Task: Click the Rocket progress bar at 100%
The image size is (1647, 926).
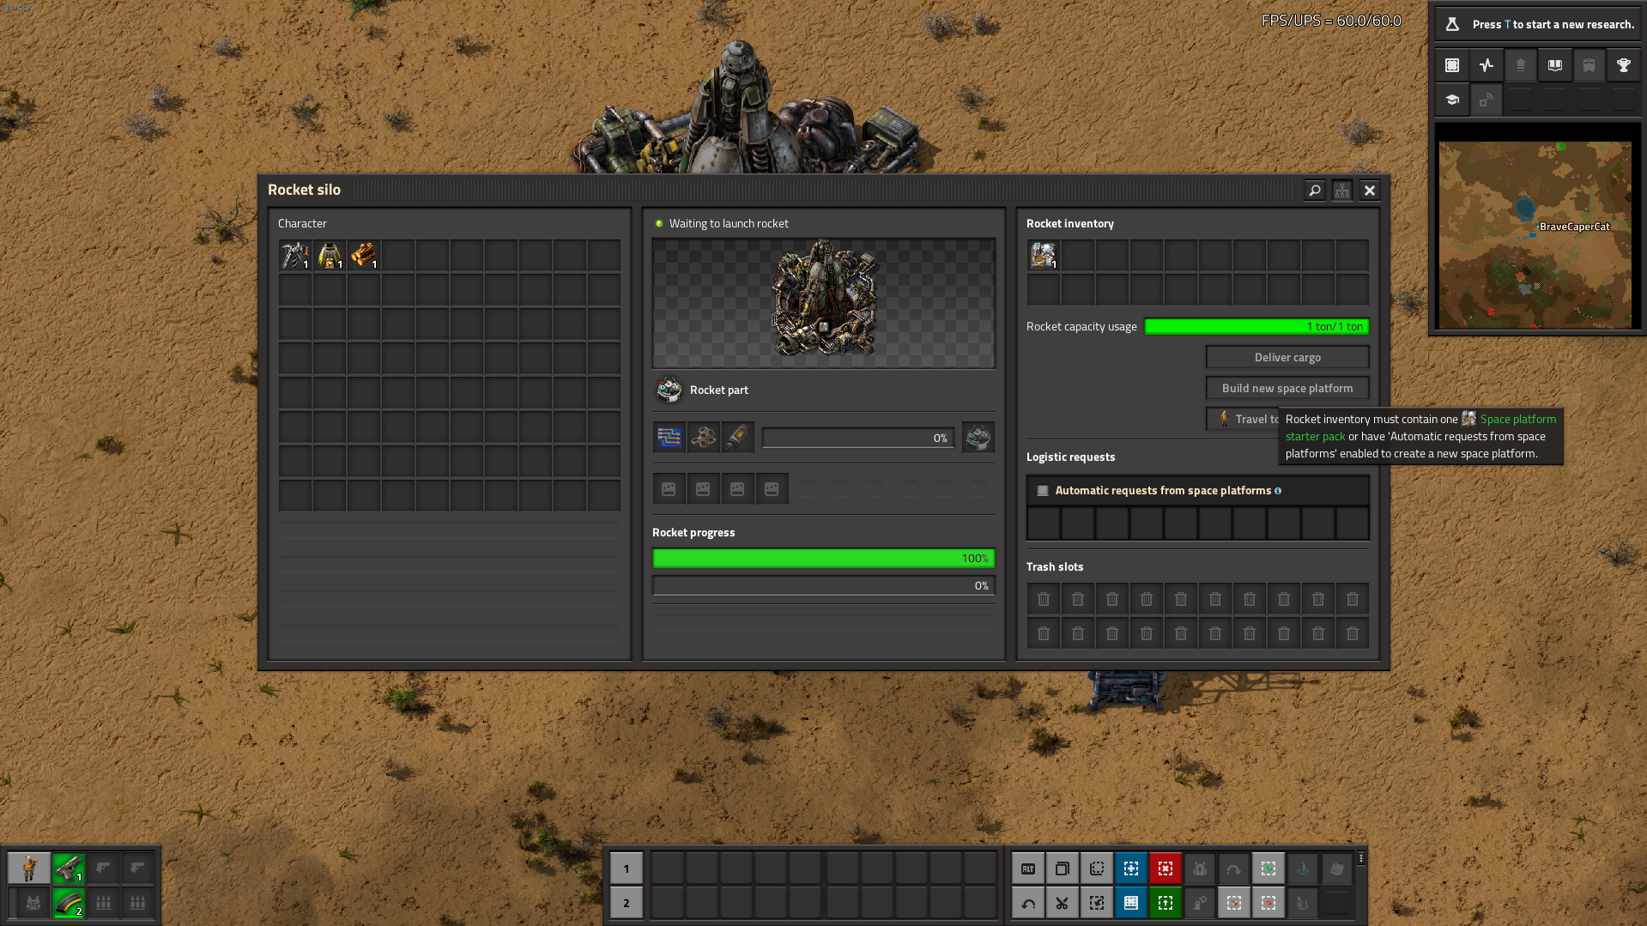Action: point(824,559)
